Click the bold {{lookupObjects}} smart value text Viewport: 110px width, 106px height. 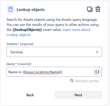click(x=27, y=30)
